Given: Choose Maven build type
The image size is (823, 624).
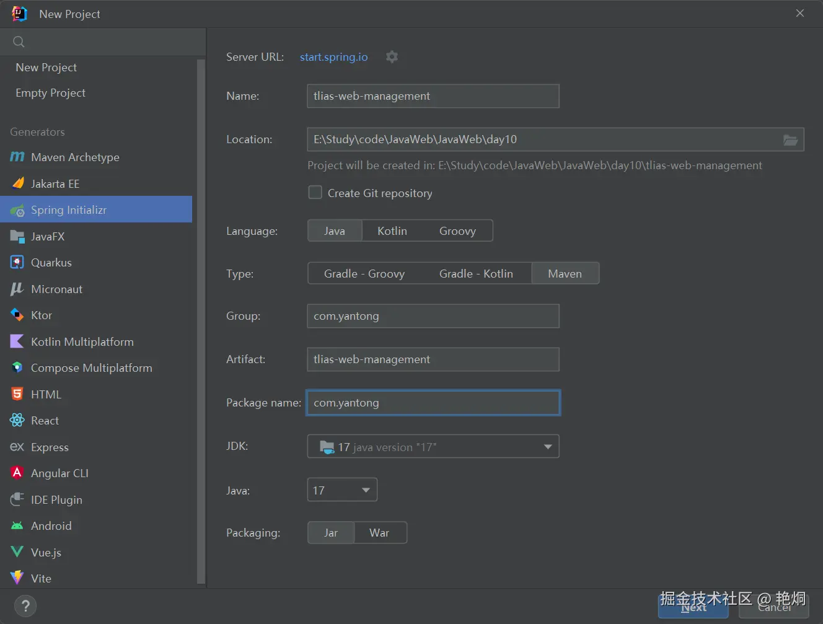Looking at the screenshot, I should click(565, 274).
